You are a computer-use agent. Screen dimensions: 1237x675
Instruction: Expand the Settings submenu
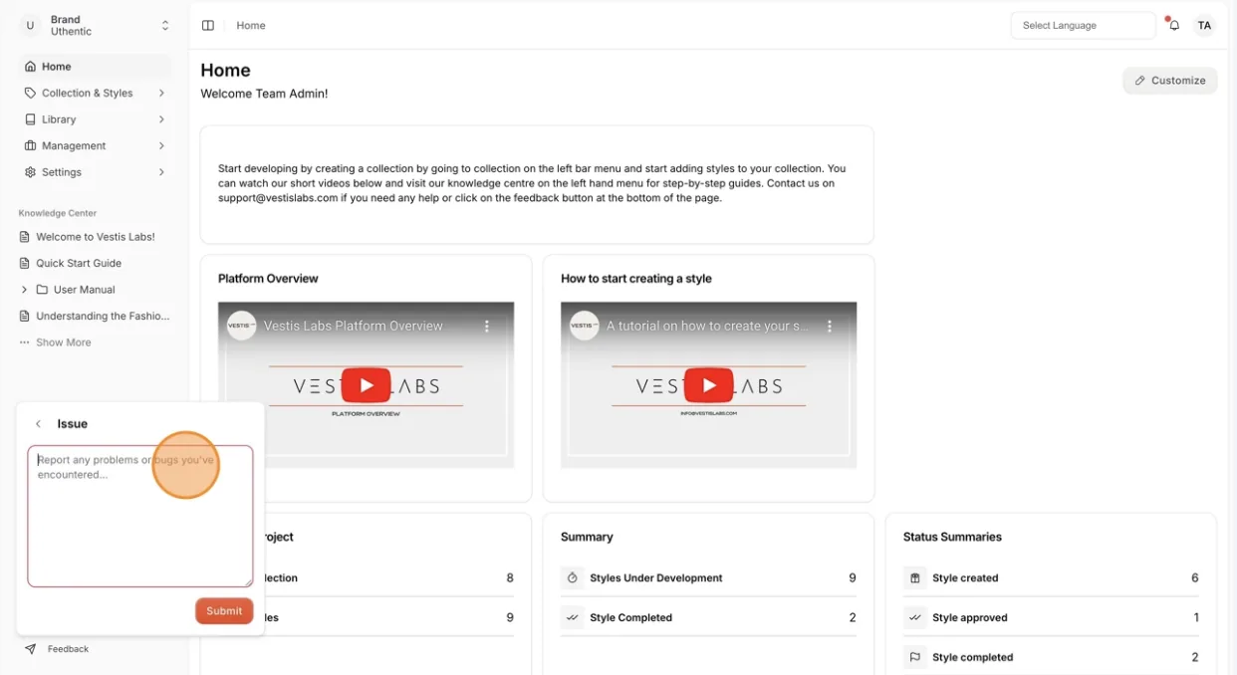pyautogui.click(x=161, y=172)
